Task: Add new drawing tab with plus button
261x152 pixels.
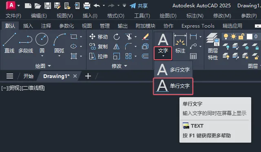Action: (88, 76)
